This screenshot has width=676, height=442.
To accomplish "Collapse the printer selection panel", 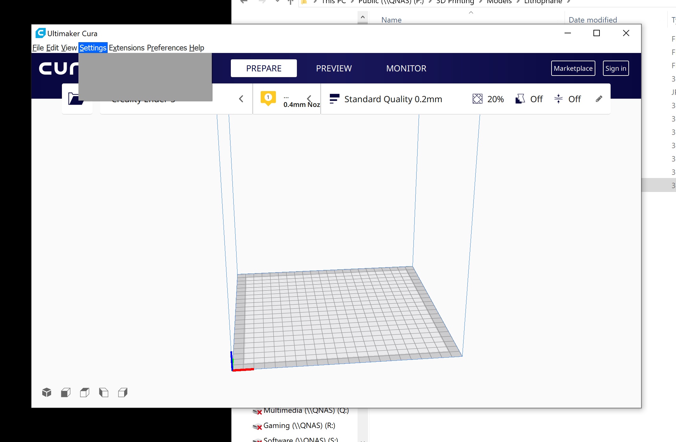I will click(x=241, y=99).
